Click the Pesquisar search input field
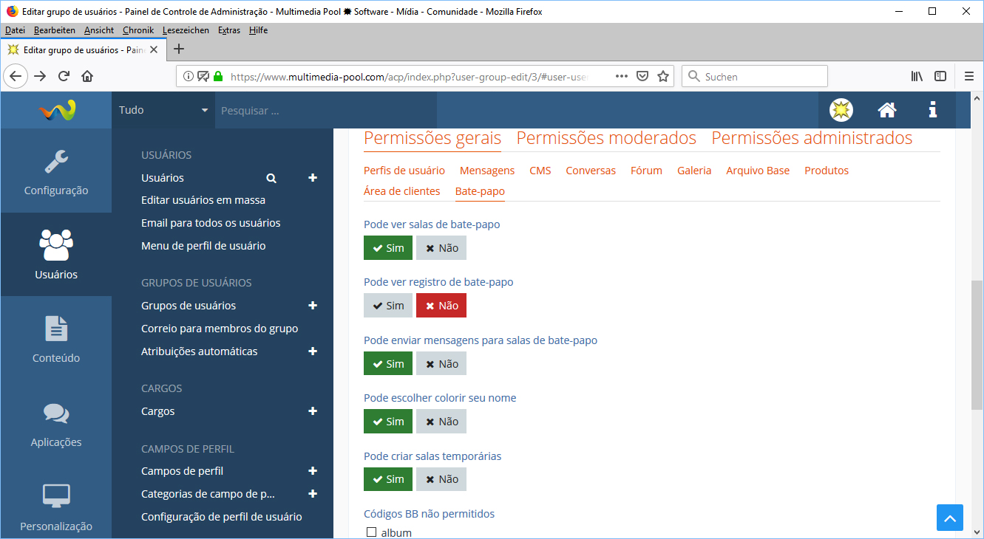The height and width of the screenshot is (539, 984). click(x=325, y=111)
